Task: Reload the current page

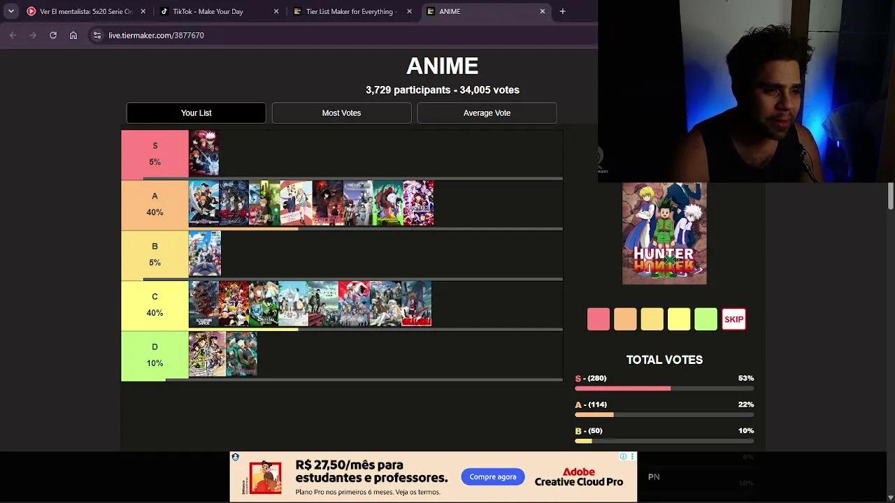Action: [53, 35]
